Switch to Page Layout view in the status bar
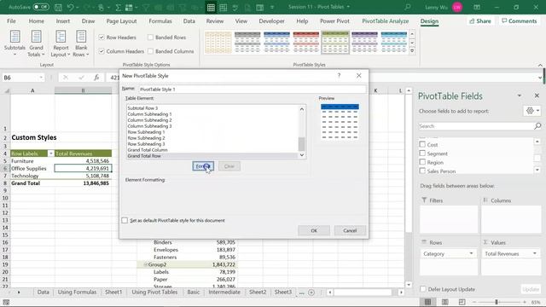546x307 pixels. [444, 302]
